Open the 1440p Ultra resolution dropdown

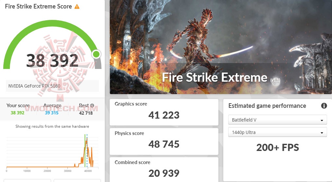tap(277, 132)
